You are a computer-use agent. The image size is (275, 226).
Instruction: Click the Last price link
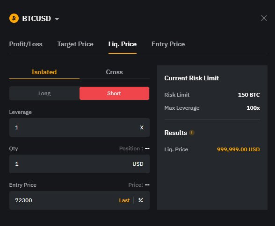pyautogui.click(x=124, y=200)
